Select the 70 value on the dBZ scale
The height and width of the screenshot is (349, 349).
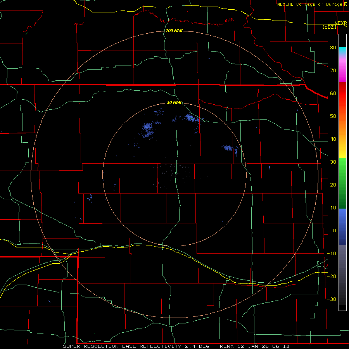(333, 70)
